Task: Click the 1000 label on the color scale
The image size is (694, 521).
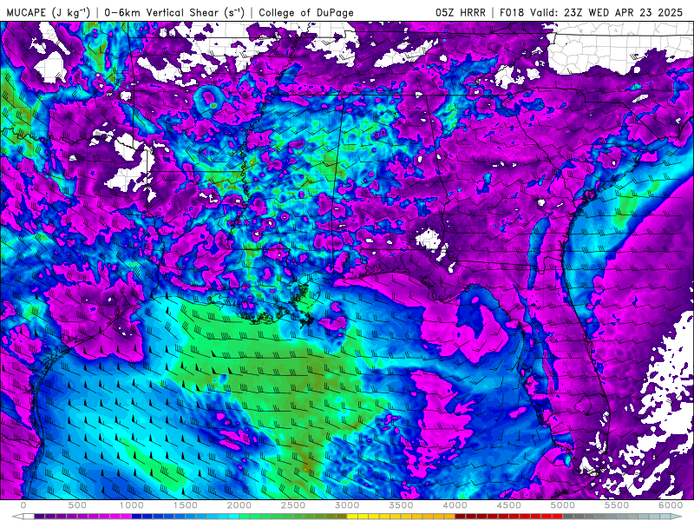Action: click(x=132, y=505)
